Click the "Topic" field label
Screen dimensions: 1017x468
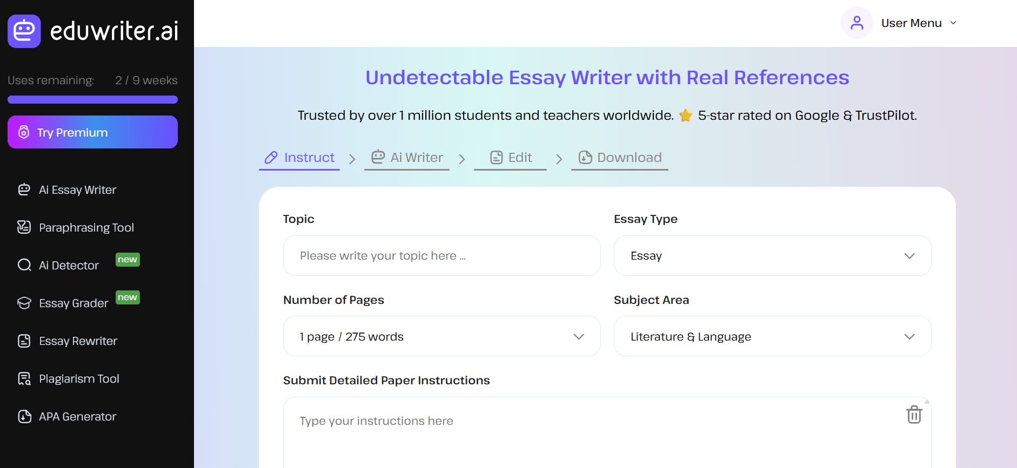tap(298, 219)
